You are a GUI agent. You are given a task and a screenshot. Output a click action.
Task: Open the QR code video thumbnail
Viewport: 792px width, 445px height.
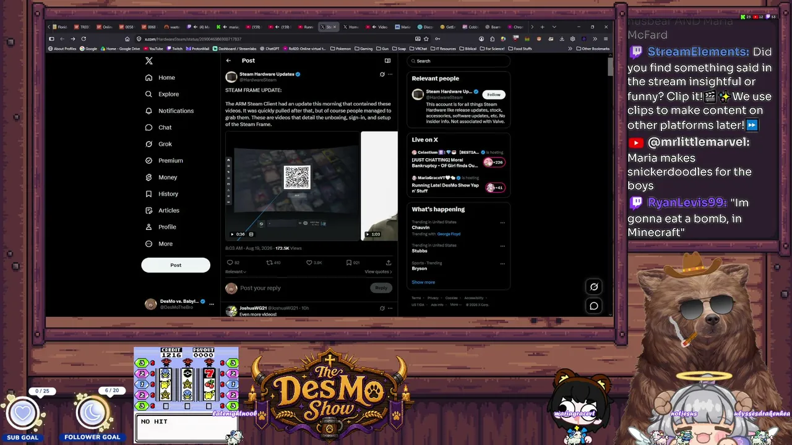pos(293,185)
